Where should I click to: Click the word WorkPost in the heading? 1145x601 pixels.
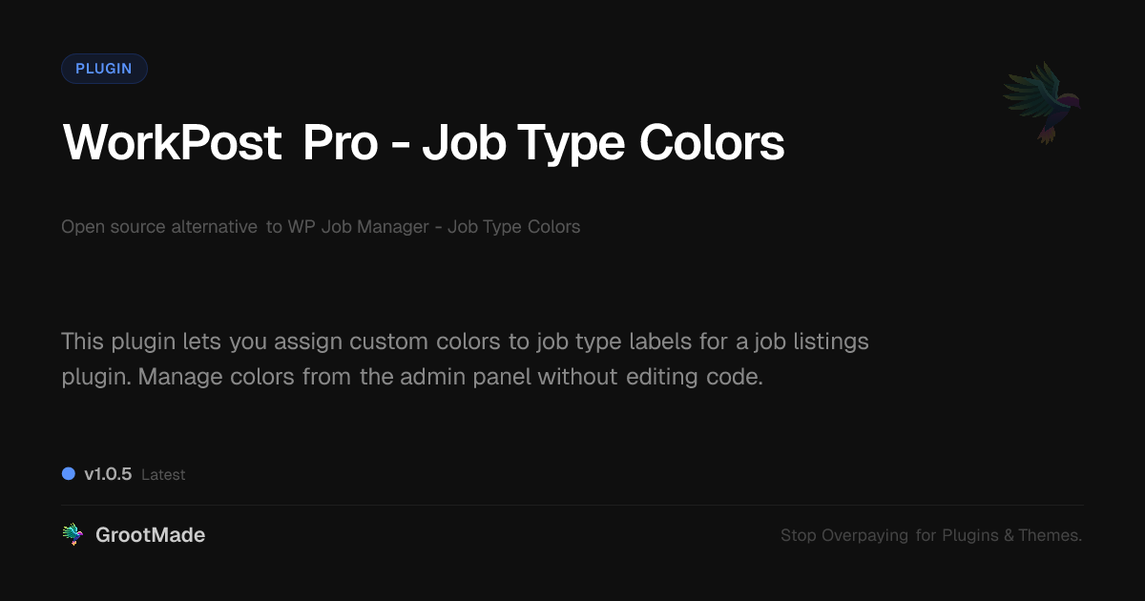(x=172, y=144)
